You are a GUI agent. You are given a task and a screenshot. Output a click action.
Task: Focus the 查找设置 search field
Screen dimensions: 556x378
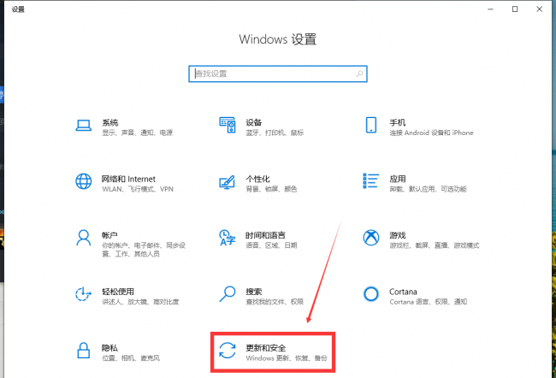tap(278, 74)
